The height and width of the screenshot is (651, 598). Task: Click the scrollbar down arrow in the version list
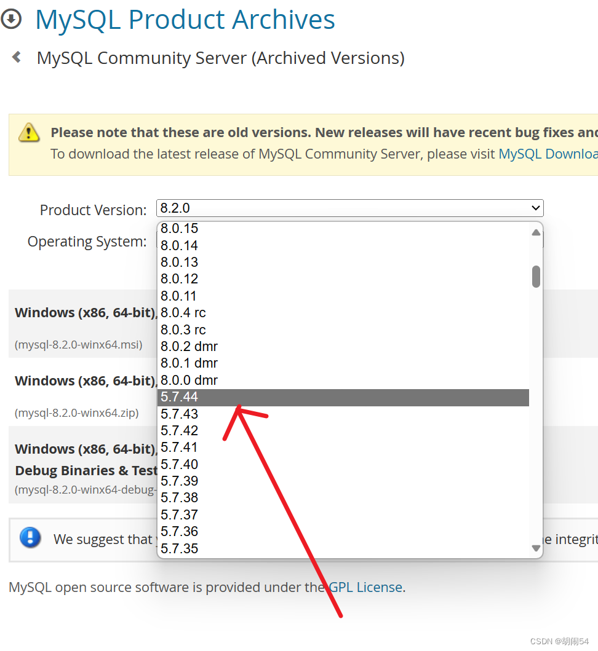535,547
